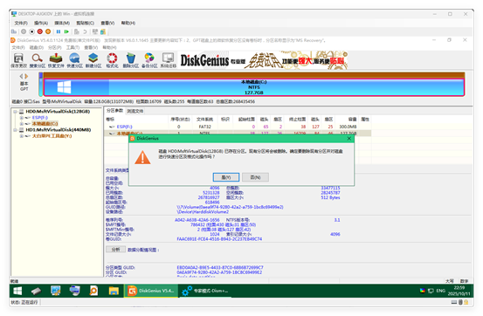Click the Save Changes (保存更改) toolbar icon
Screen dimensions: 483x316
tap(18, 60)
